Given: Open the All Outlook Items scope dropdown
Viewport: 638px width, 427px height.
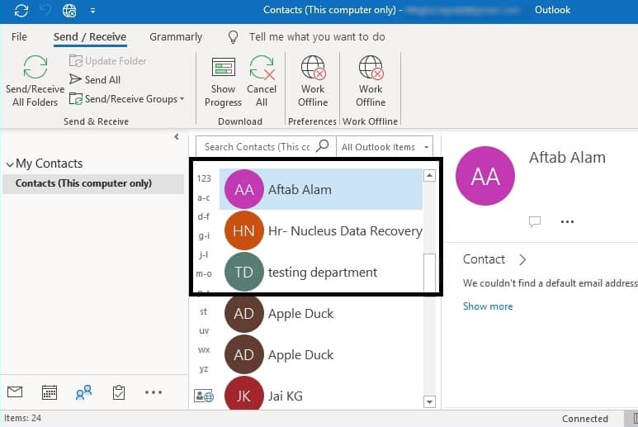Looking at the screenshot, I should pos(385,147).
